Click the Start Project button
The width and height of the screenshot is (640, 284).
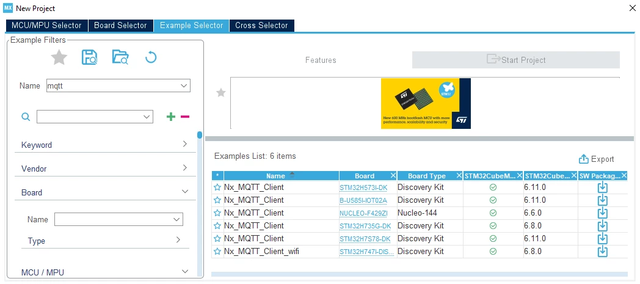point(516,60)
